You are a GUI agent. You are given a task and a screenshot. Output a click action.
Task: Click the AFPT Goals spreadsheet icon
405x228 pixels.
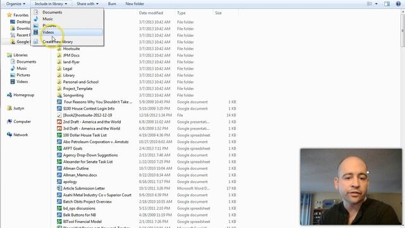[x=59, y=148]
